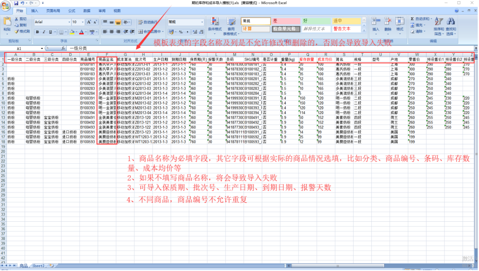Expand the formula bar
The width and height of the screenshot is (479, 271).
click(476, 48)
